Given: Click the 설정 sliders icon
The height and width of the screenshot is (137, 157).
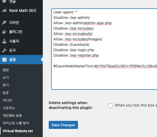Looking at the screenshot, I should tap(4, 60).
